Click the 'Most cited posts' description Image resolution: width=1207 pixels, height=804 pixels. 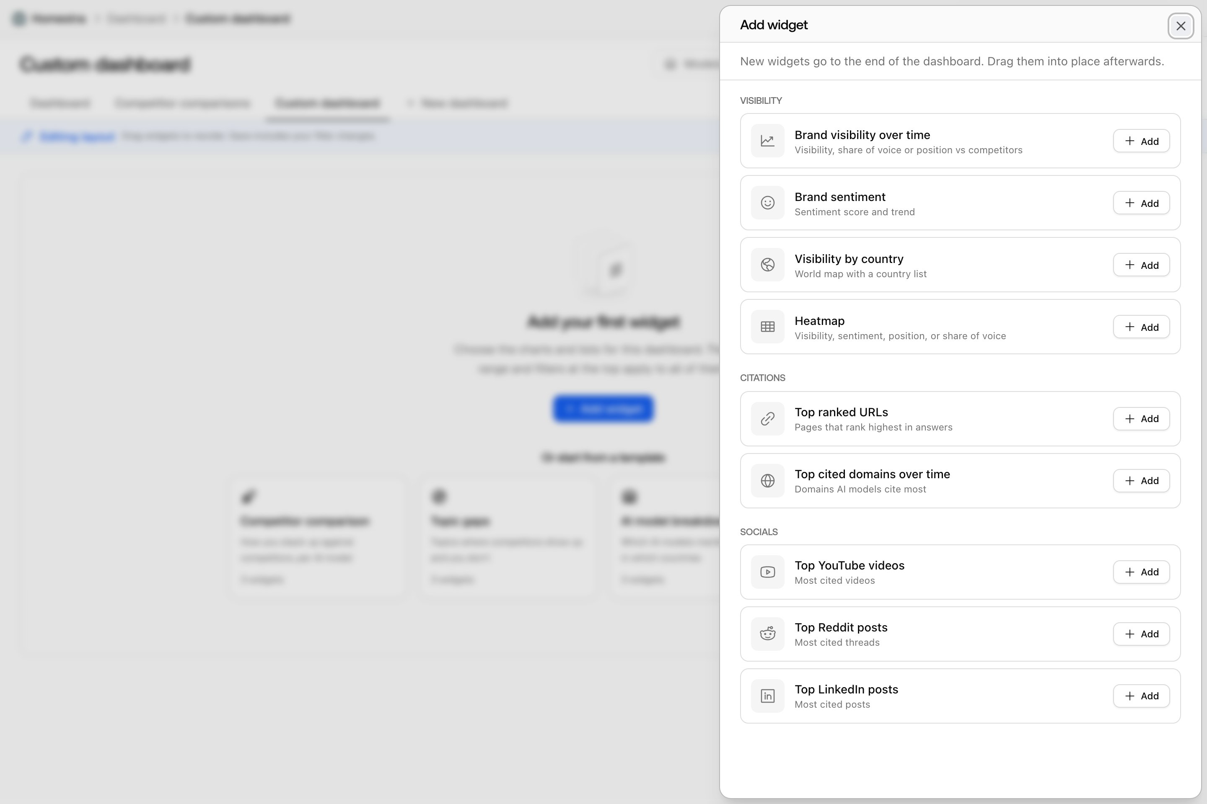click(x=832, y=704)
